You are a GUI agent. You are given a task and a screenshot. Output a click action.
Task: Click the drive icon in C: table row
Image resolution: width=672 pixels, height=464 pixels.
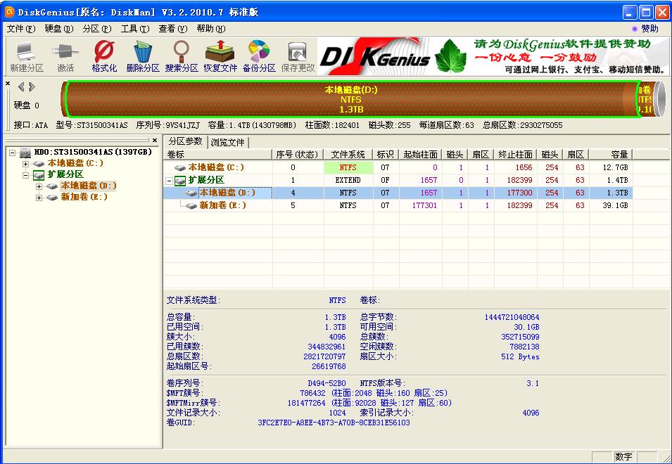click(x=180, y=167)
